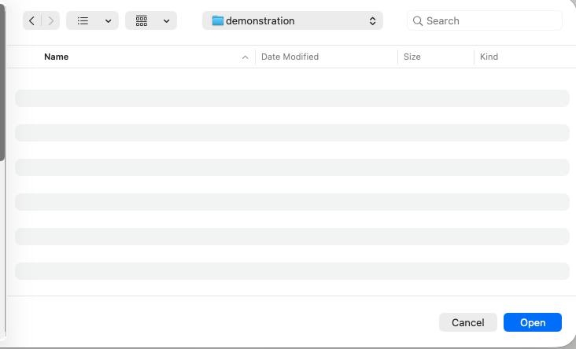The height and width of the screenshot is (349, 576).
Task: Click the grid grouping icon in toolbar
Action: coord(142,21)
